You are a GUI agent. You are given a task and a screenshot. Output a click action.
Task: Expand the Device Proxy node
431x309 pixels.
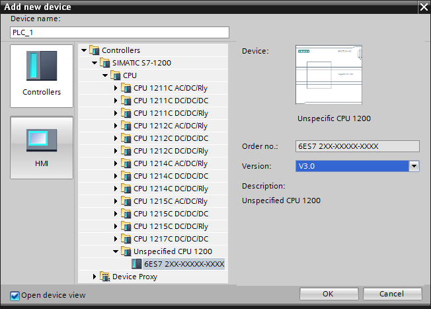(x=95, y=277)
